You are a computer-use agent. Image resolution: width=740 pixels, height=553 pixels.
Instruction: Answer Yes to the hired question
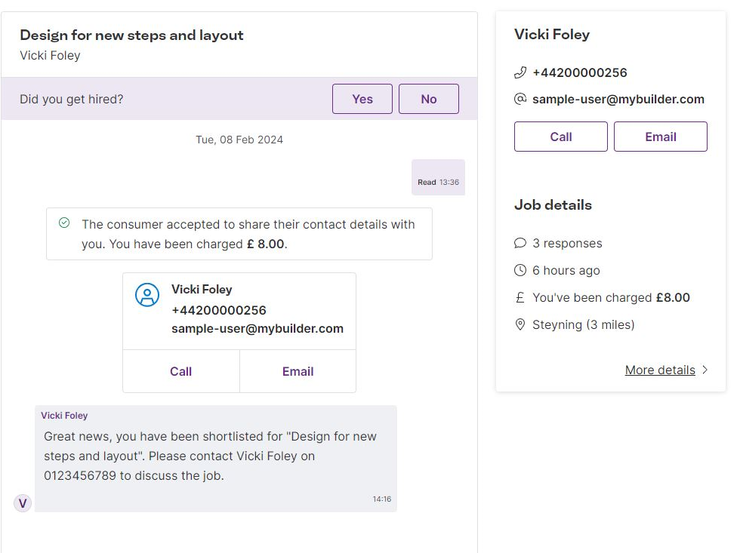coord(362,99)
